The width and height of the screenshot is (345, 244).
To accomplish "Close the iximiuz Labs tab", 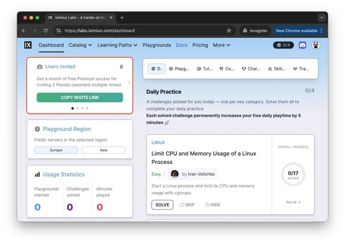I will pos(111,18).
